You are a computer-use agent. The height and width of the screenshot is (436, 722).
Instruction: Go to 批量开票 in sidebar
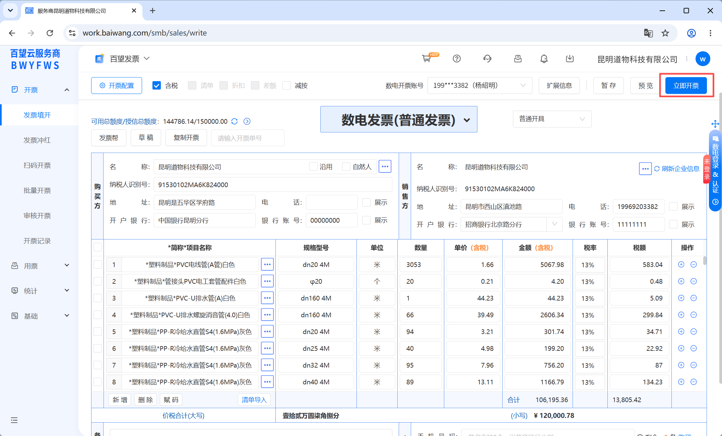(37, 190)
